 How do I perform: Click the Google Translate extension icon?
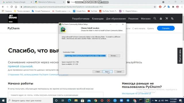pos(169,7)
